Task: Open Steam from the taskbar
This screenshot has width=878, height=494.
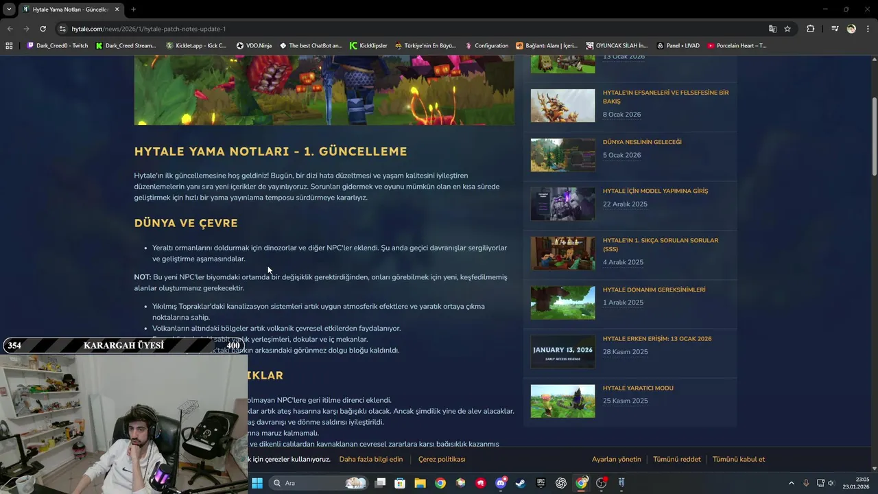Action: 521,483
